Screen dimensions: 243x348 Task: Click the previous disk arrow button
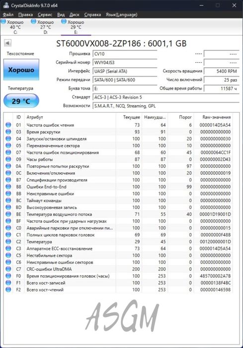pyautogui.click(x=8, y=43)
